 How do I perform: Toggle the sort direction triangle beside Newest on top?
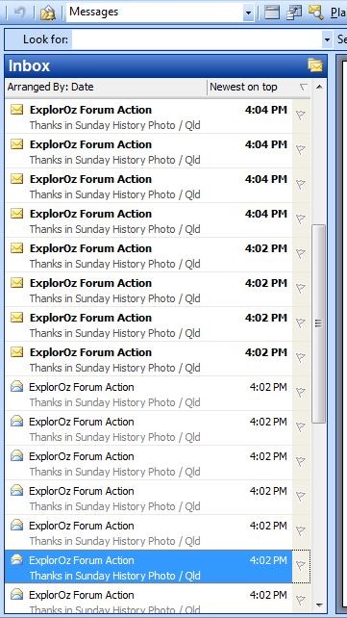point(303,87)
